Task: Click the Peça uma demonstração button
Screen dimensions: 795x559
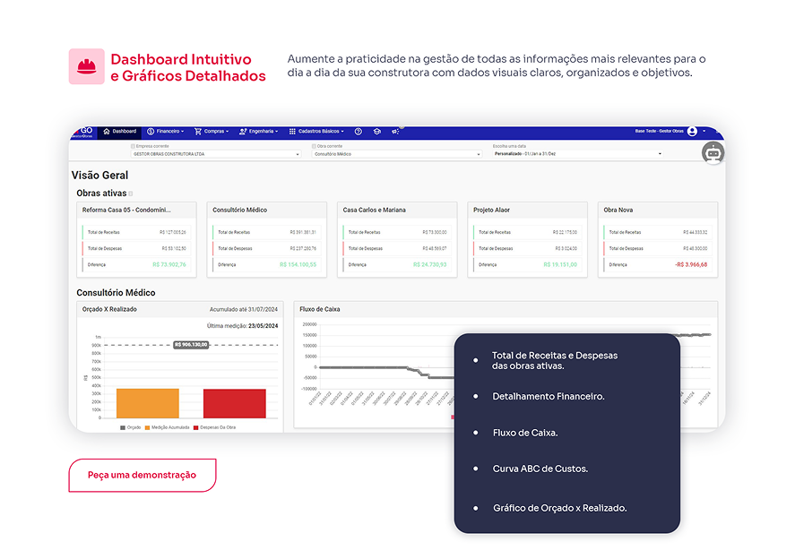Action: (143, 475)
